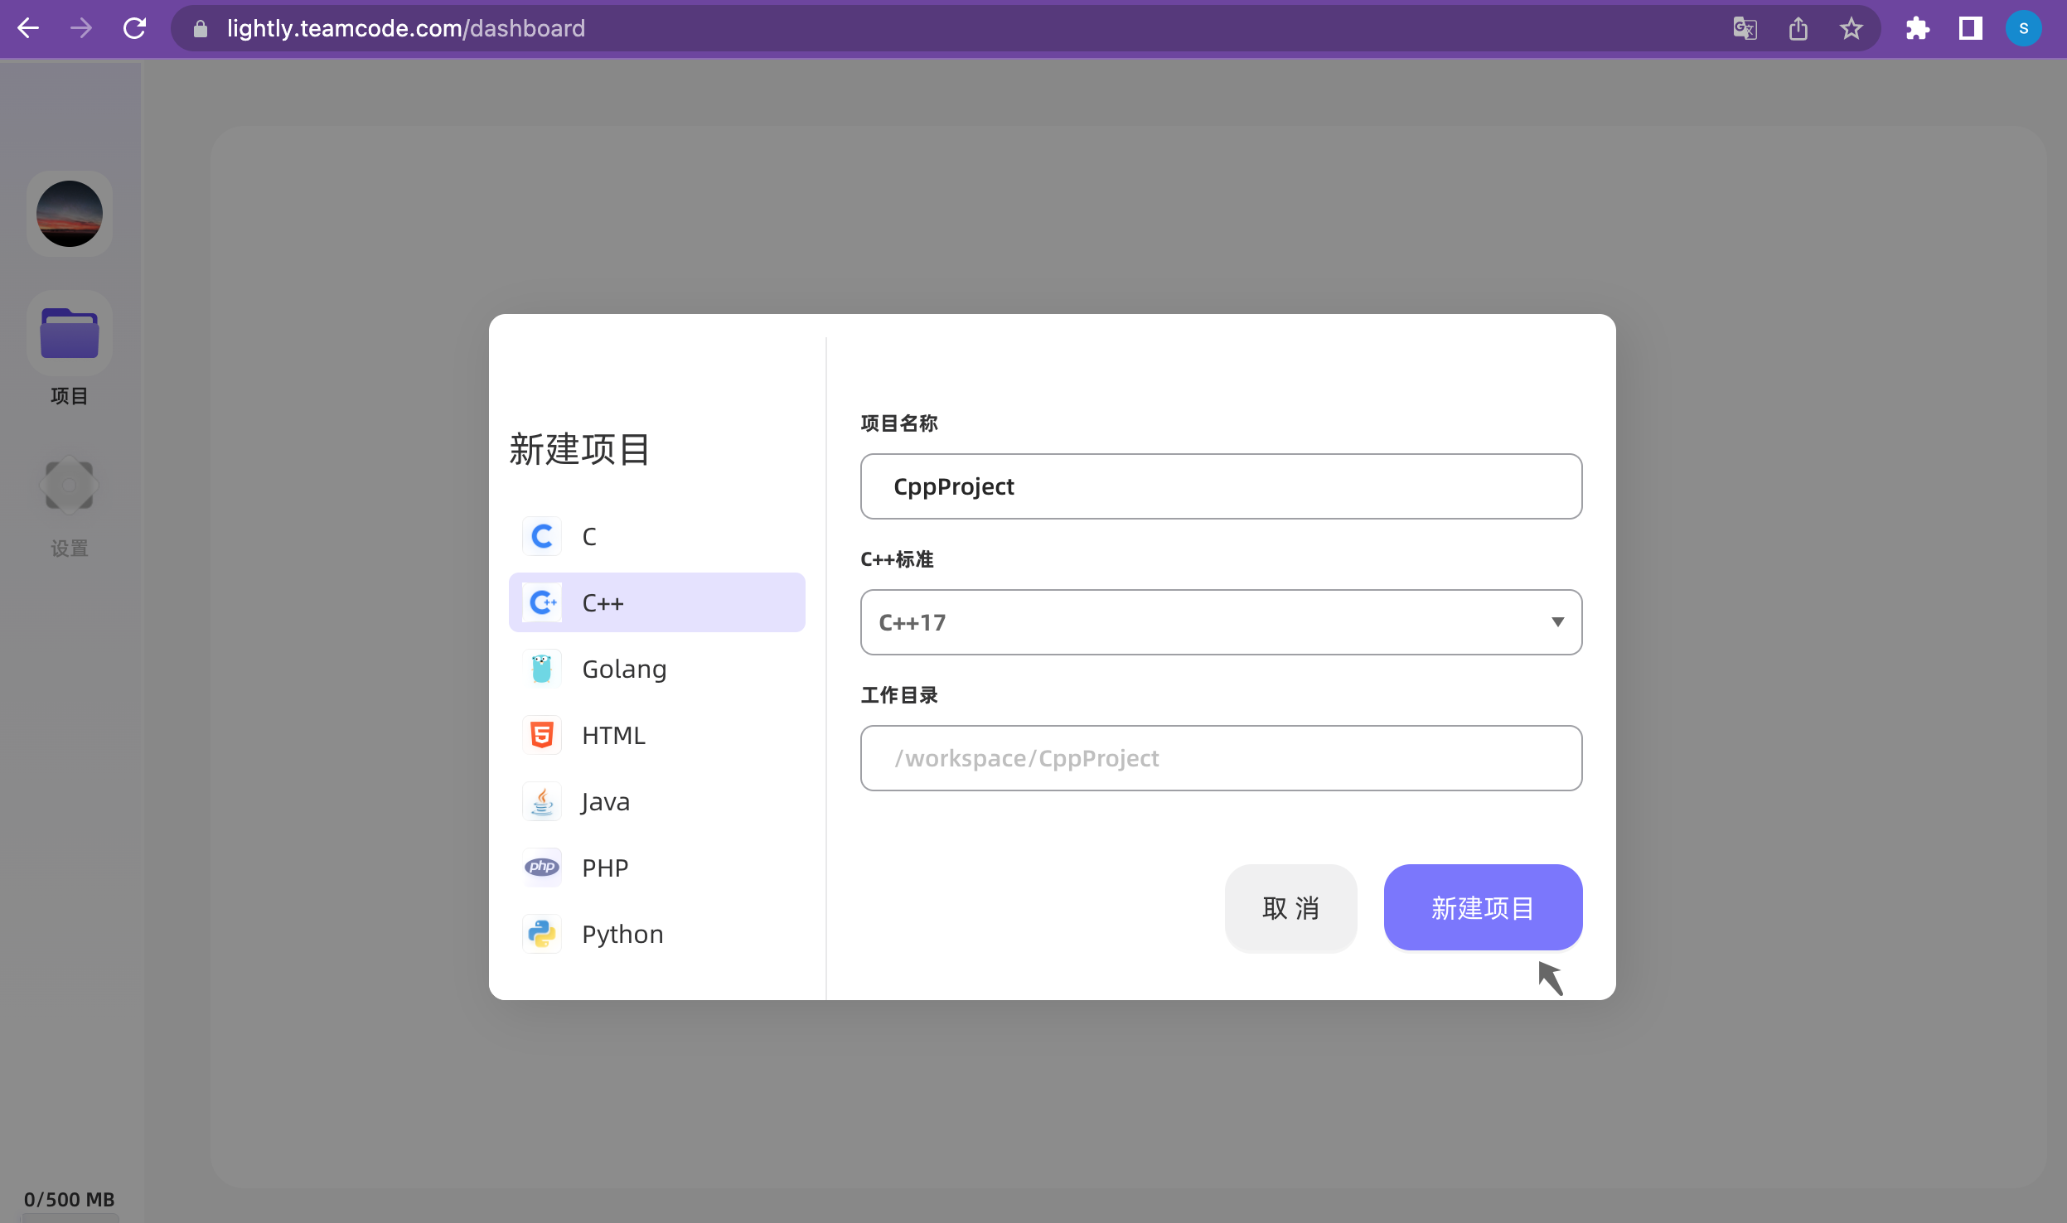Open the 设置 settings sidebar icon
Viewport: 2067px width, 1223px height.
pos(70,485)
